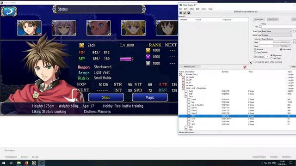Select the black-haired character portrait
The height and width of the screenshot is (166, 296).
coord(167,28)
